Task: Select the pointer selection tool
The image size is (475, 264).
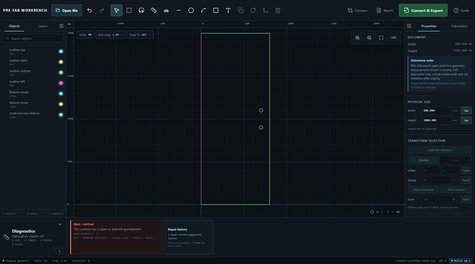Action: [x=116, y=10]
